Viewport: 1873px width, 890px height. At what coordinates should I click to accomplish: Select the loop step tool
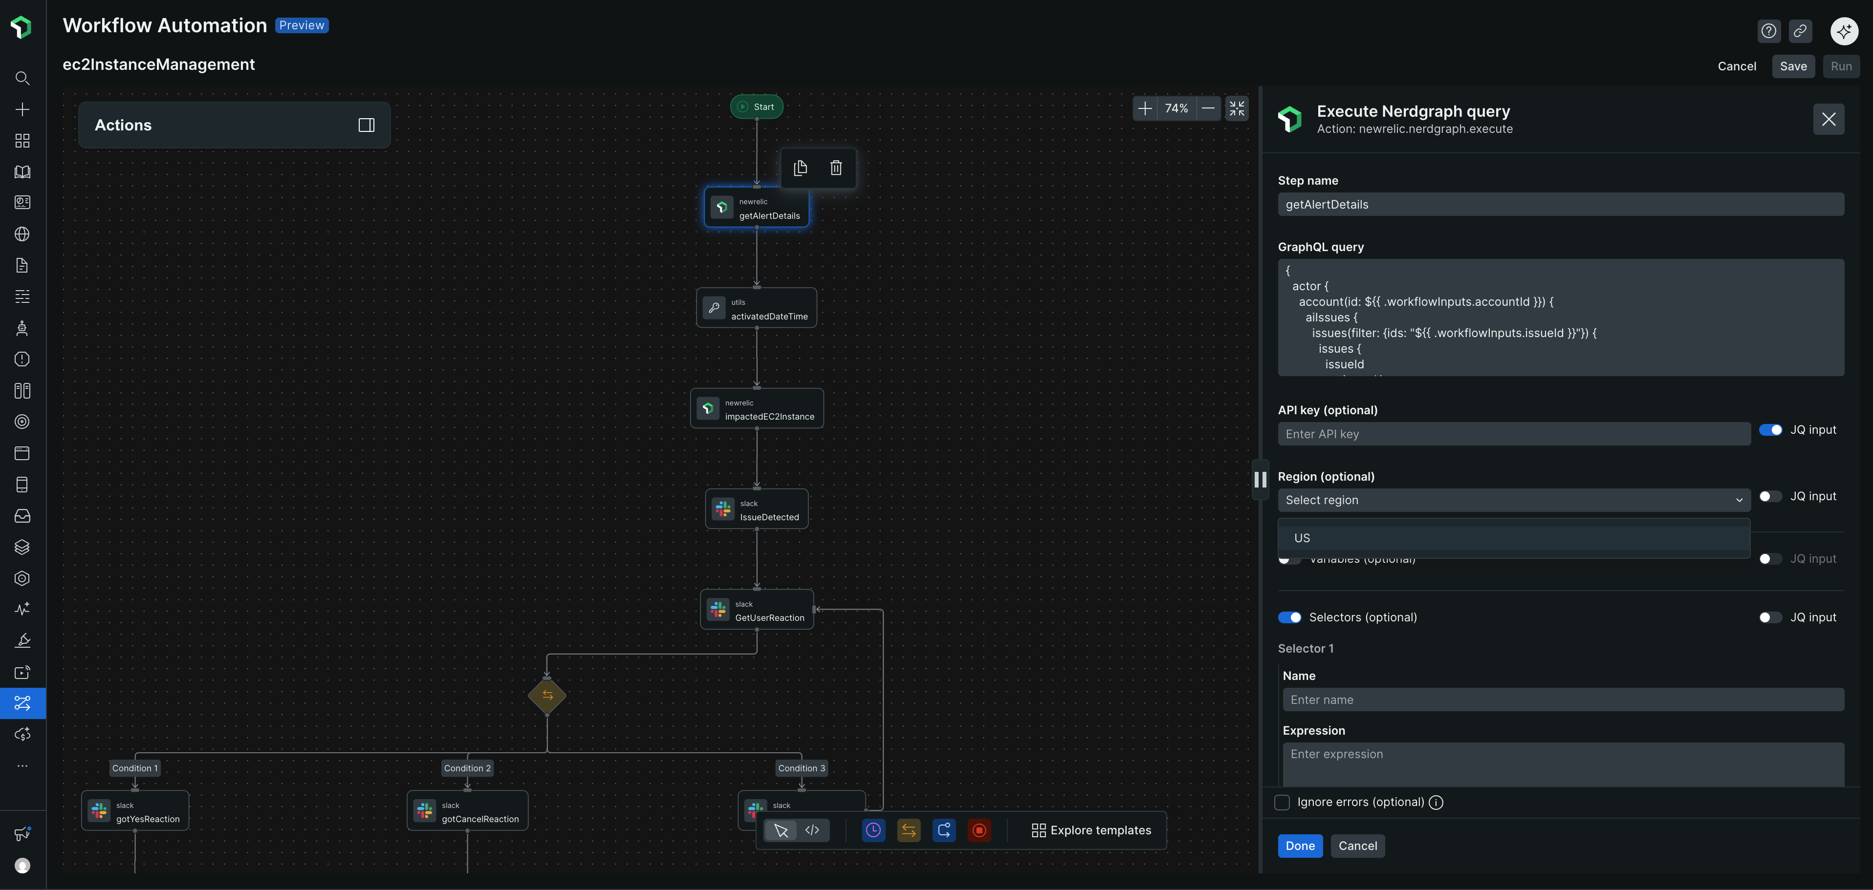[x=943, y=830]
